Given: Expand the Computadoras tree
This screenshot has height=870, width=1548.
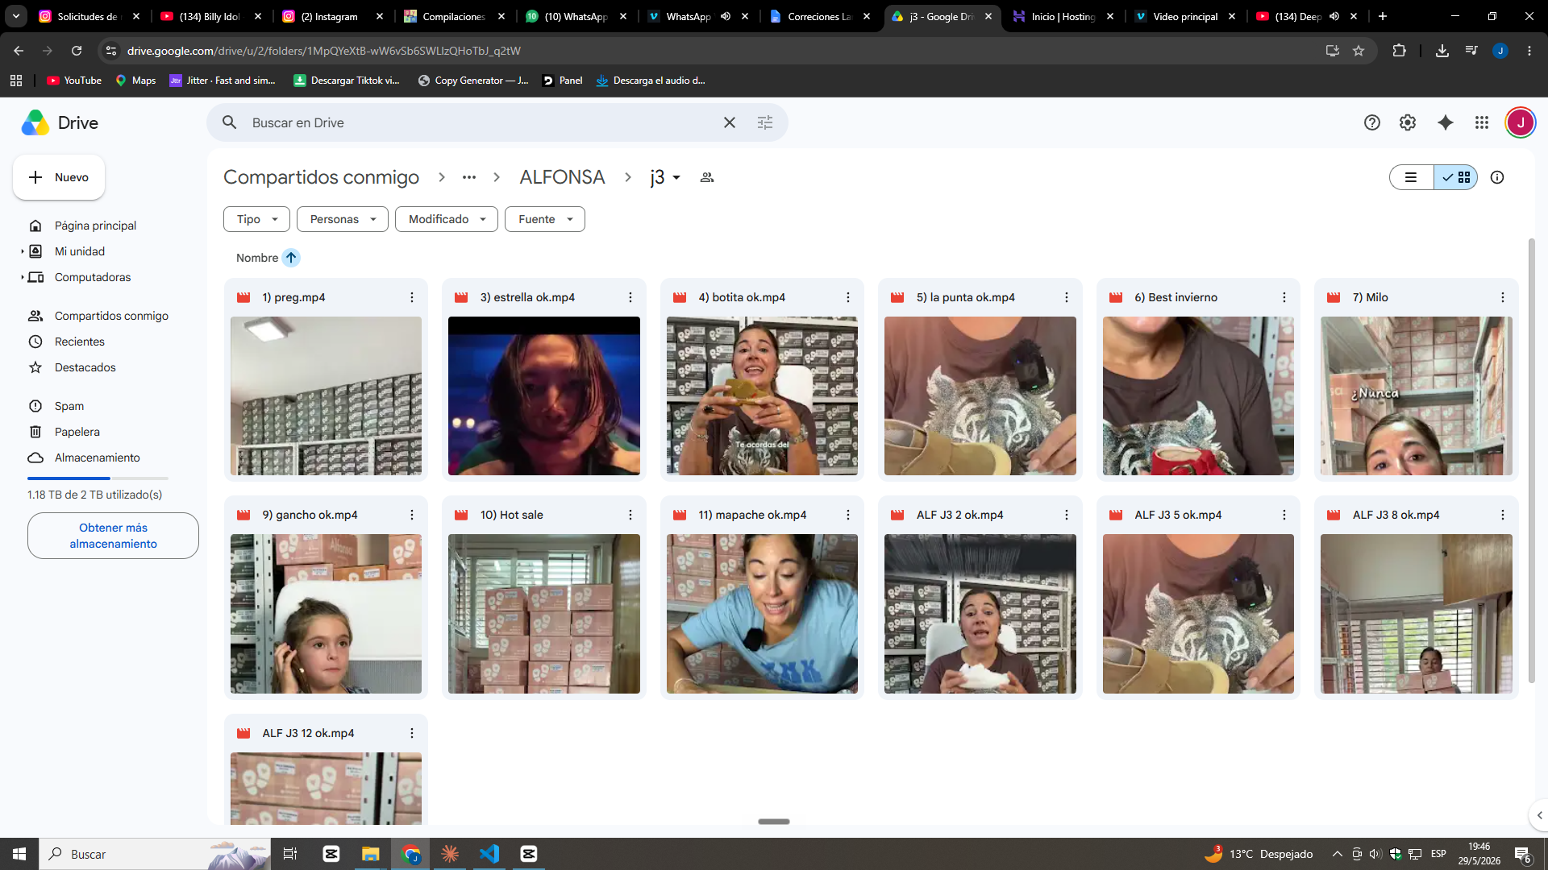Looking at the screenshot, I should pos(22,277).
